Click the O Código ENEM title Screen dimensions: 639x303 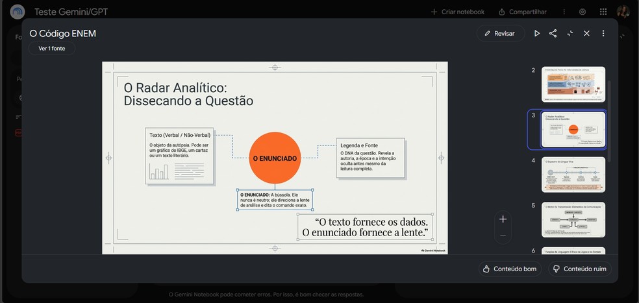click(x=63, y=33)
